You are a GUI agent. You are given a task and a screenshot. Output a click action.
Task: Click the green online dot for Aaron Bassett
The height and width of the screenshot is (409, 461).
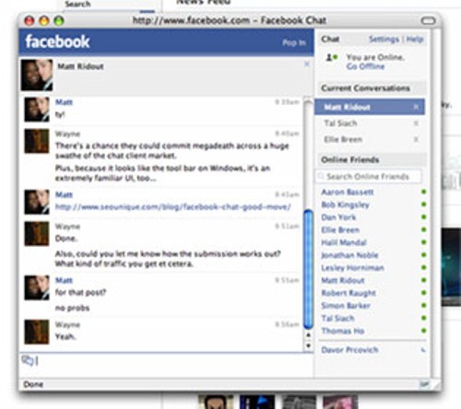pos(424,192)
